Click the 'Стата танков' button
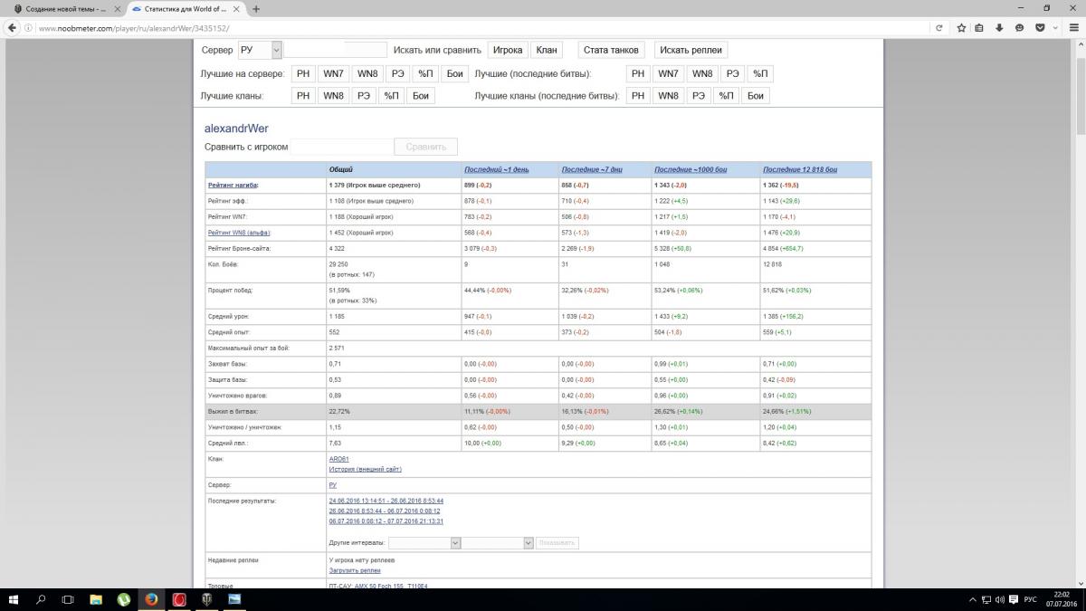Image resolution: width=1086 pixels, height=611 pixels. pos(611,50)
